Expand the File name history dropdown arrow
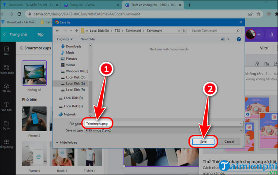This screenshot has height=175, width=278. (x=241, y=124)
